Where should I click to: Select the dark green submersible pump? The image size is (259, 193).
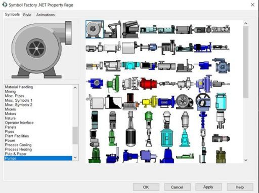[x=95, y=156]
